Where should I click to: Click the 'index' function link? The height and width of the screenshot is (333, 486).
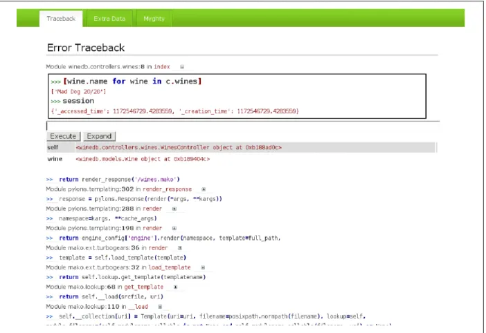pos(162,67)
